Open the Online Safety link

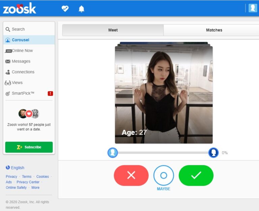coord(16,187)
